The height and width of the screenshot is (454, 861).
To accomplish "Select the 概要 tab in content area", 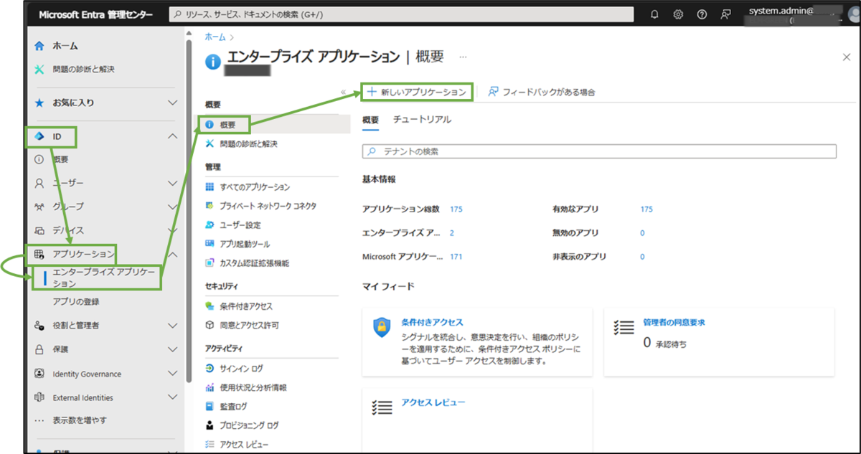I will (x=370, y=120).
